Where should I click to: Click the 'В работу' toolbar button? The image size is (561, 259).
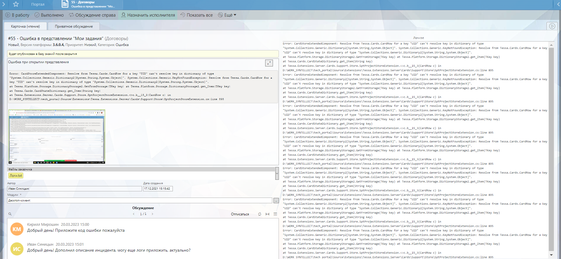coord(18,15)
